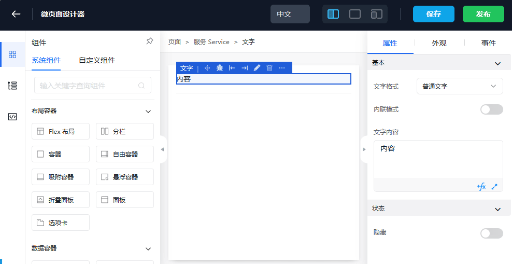The image size is (512, 264).
Task: Open the code view in left sidebar
Action: (12, 117)
